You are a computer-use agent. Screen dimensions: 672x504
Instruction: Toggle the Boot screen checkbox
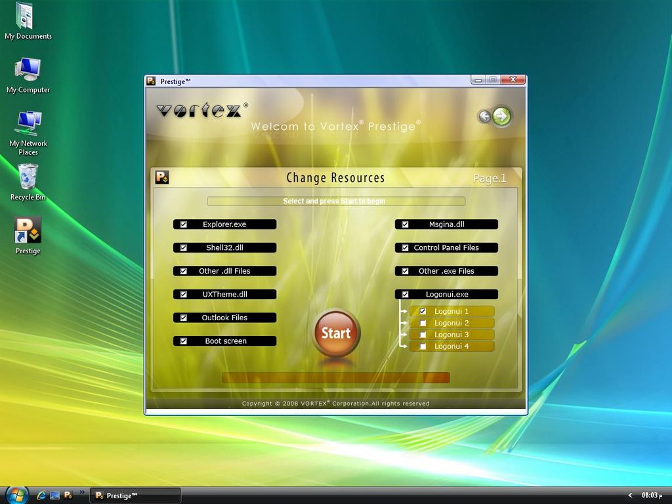click(184, 341)
